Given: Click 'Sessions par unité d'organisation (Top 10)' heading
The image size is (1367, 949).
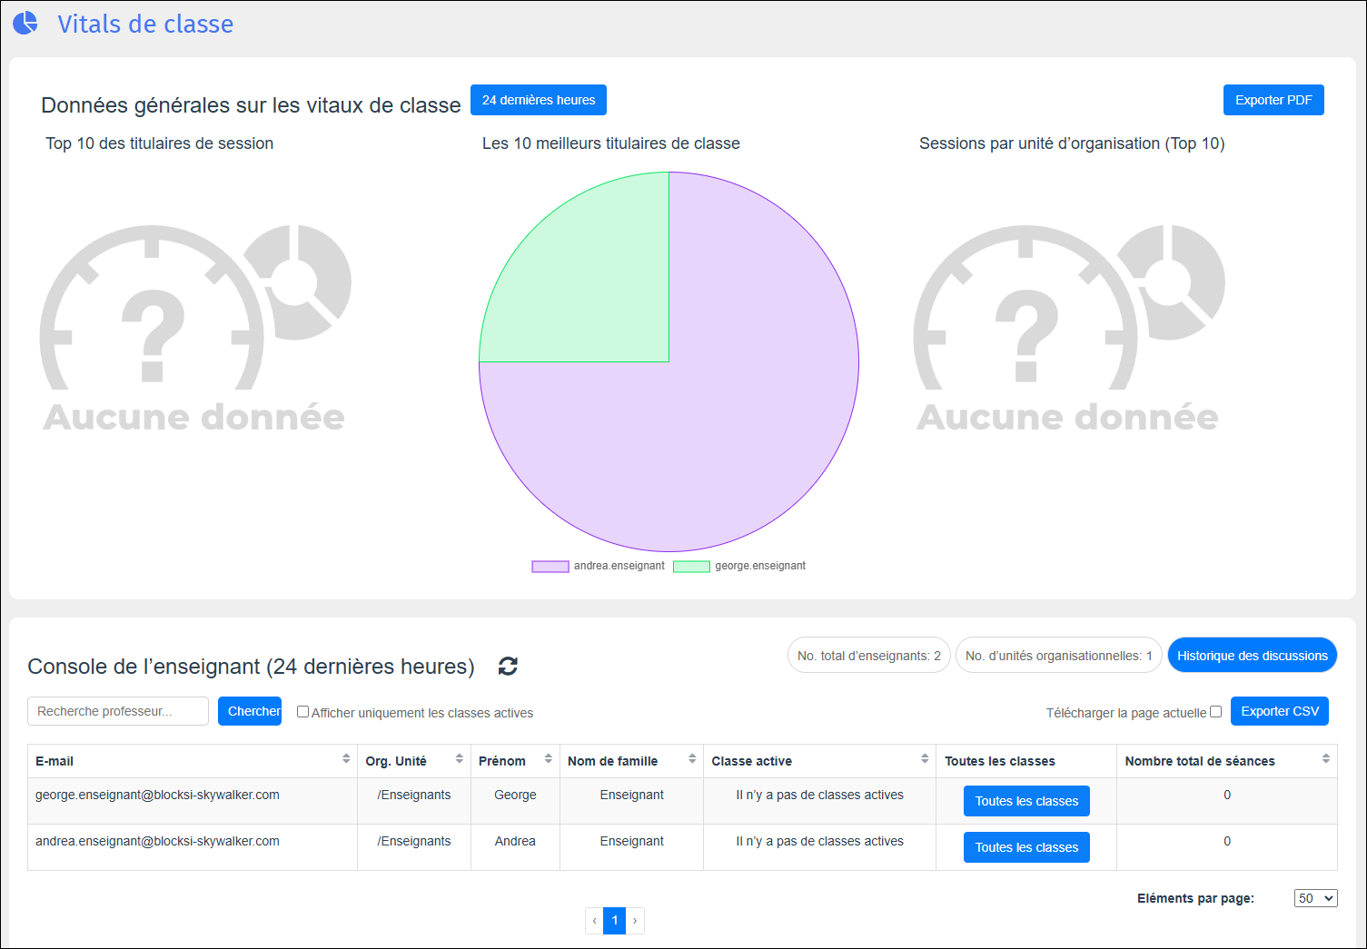Looking at the screenshot, I should point(1072,143).
